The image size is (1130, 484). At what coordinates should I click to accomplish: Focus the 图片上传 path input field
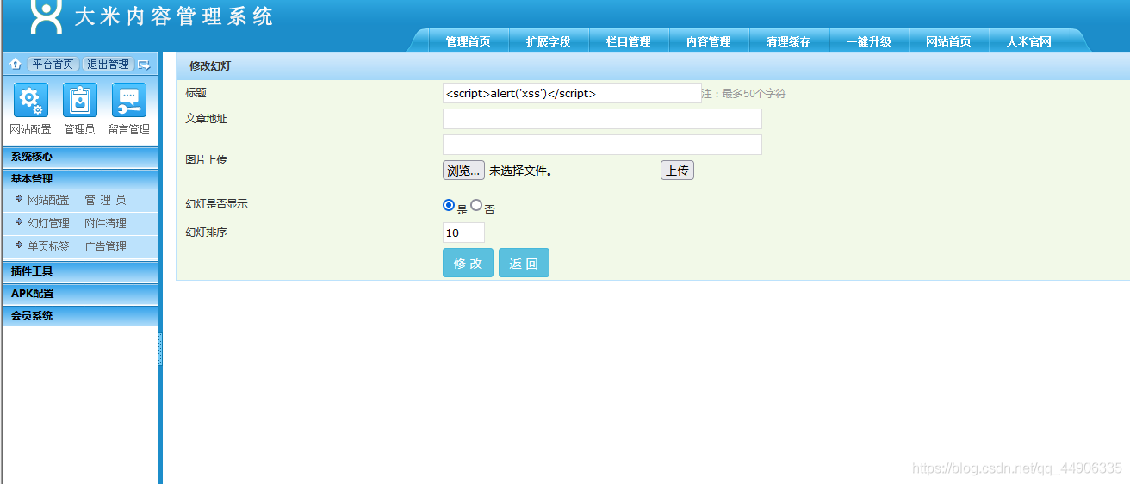602,145
